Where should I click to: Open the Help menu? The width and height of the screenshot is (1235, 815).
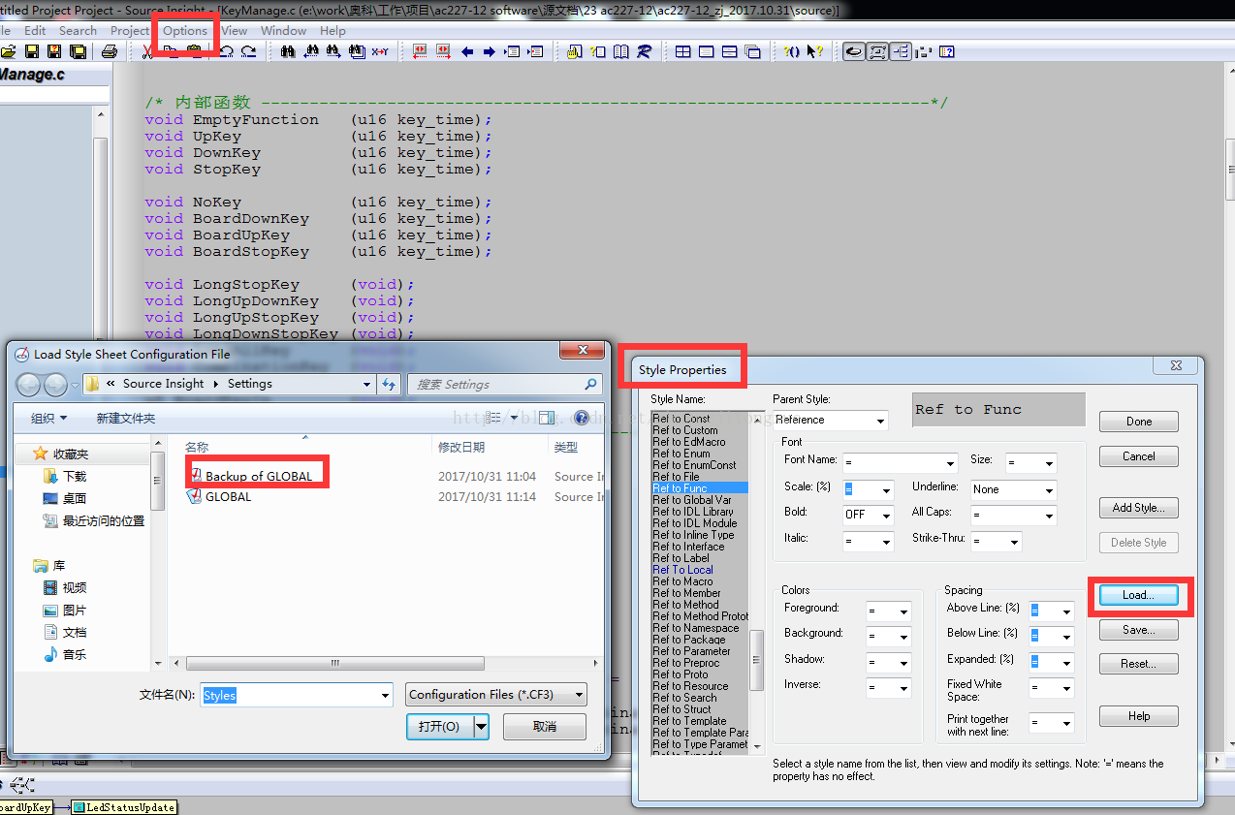pos(332,30)
